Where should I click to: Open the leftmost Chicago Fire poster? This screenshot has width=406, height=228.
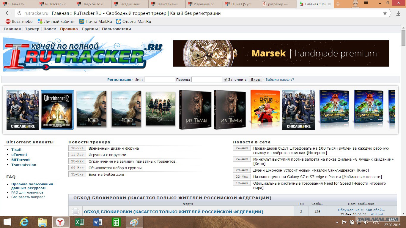23,110
